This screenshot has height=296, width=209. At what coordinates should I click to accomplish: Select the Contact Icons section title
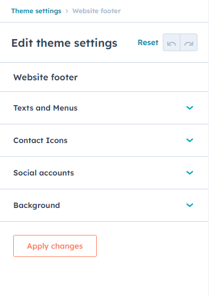pyautogui.click(x=40, y=140)
